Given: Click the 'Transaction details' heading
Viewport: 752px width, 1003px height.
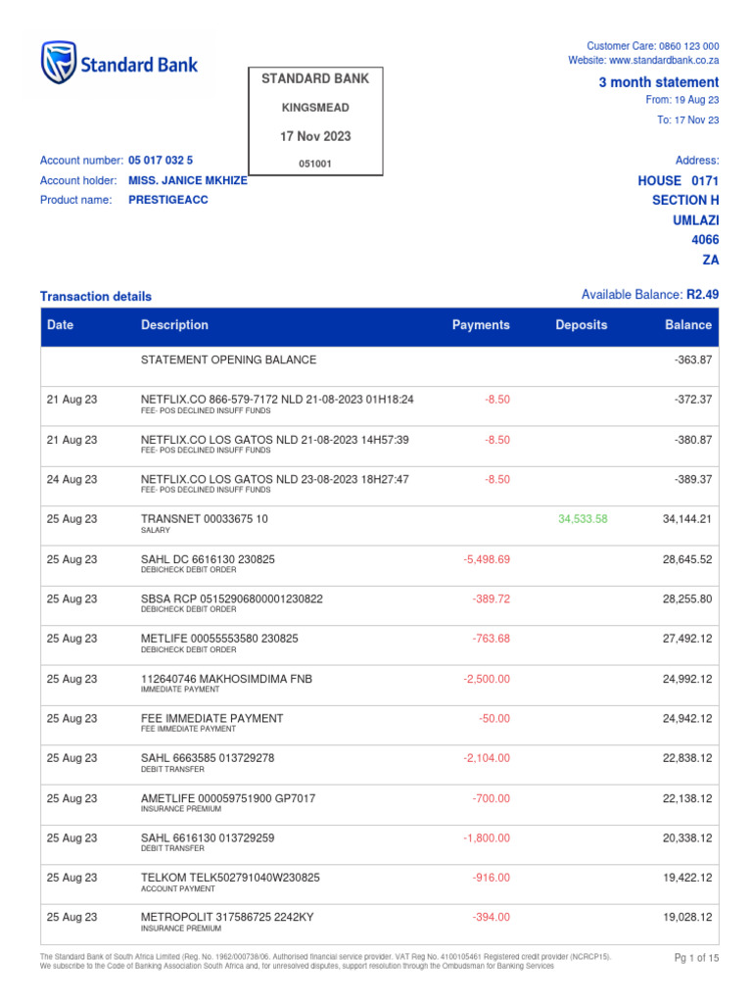Looking at the screenshot, I should point(96,297).
